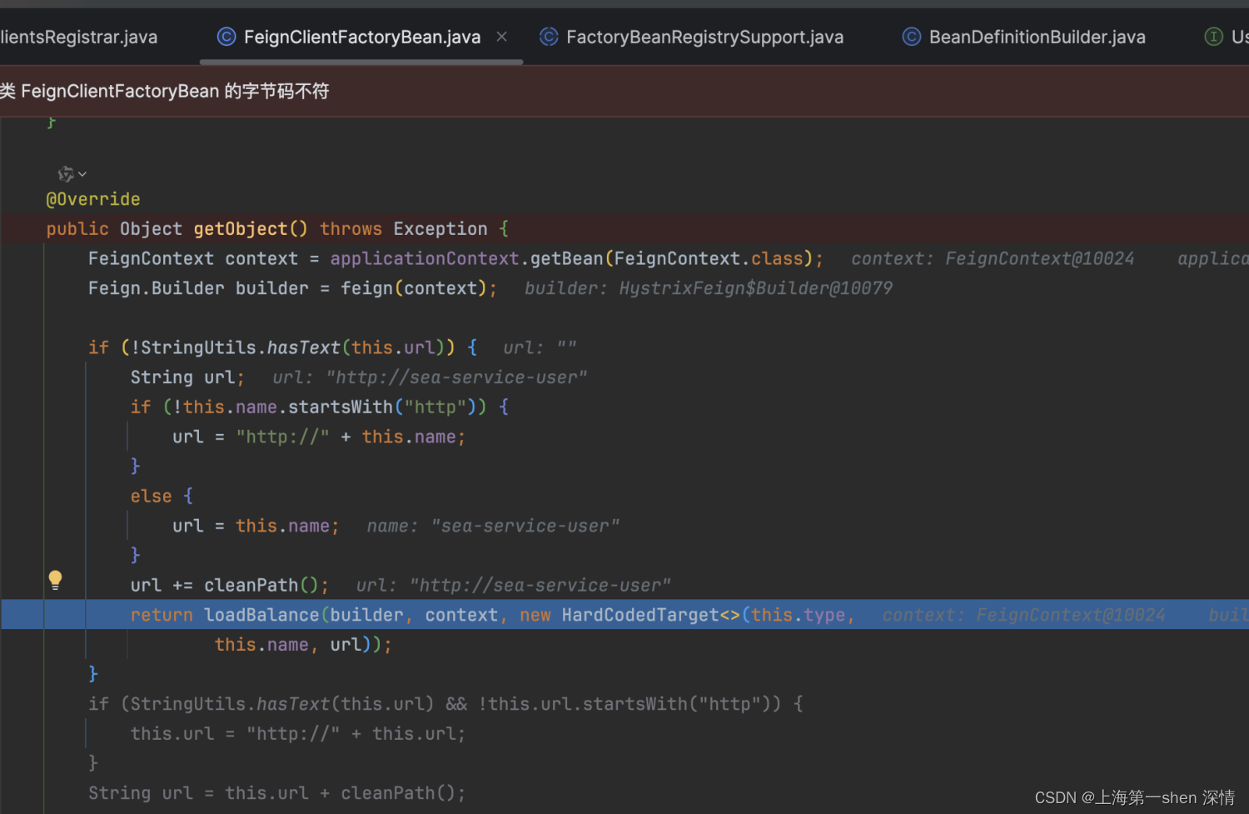
Task: Click the yellow lightbulb intention icon
Action: tap(55, 580)
